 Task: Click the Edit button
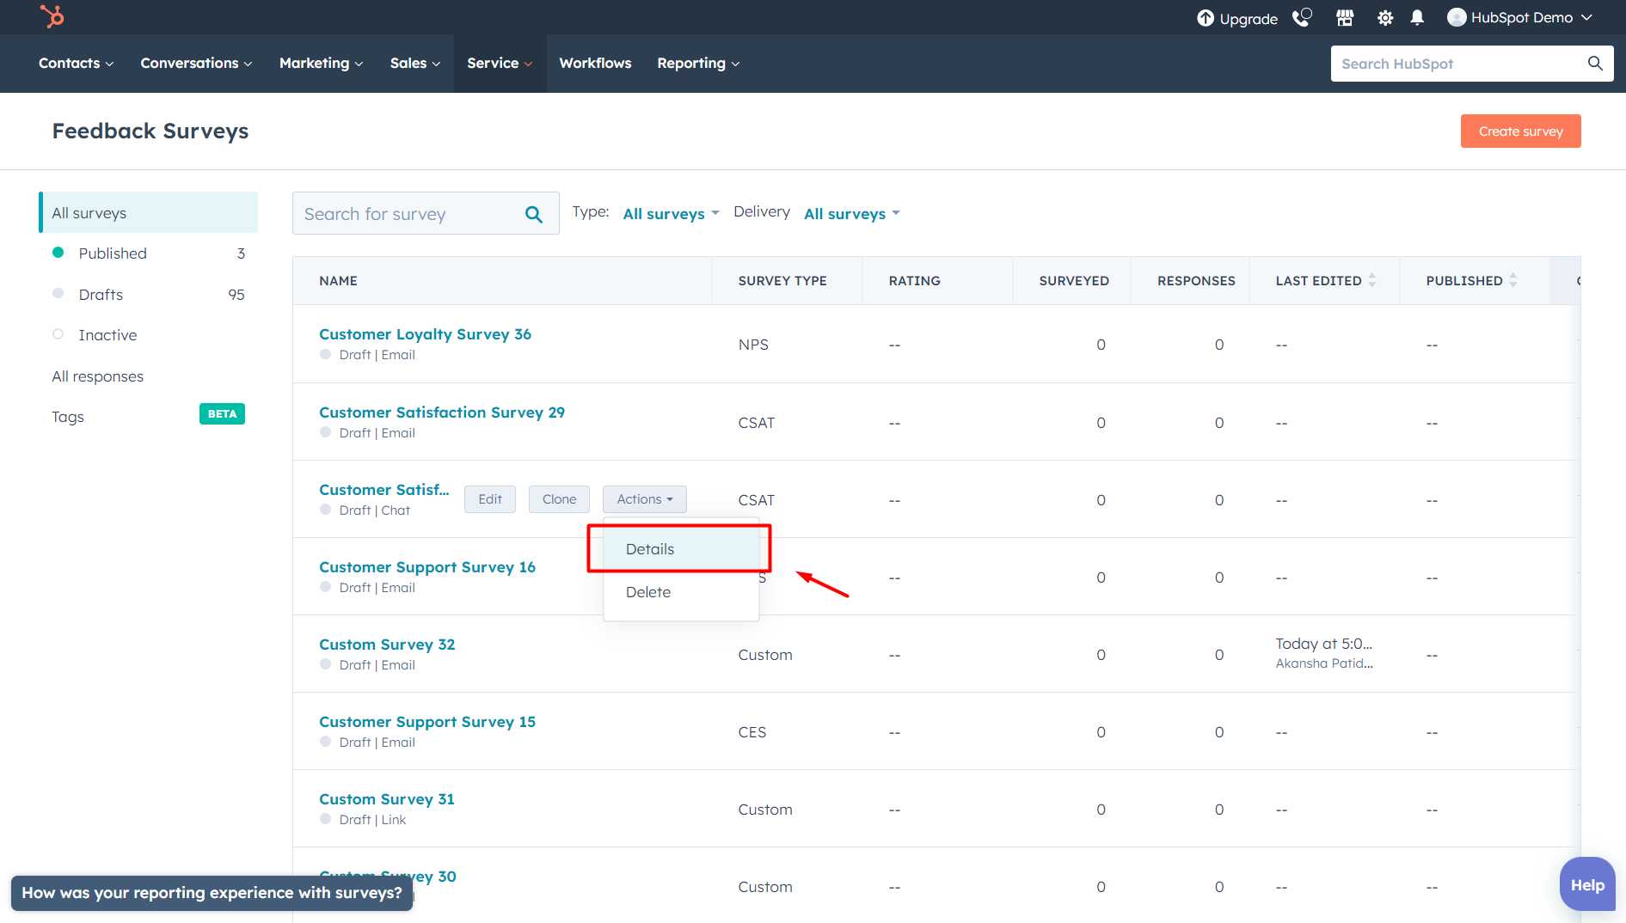tap(490, 499)
